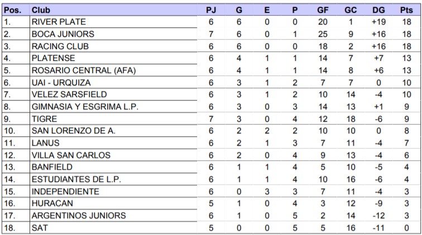Select the RACING CLUB row name
422x235 pixels.
[x=60, y=46]
